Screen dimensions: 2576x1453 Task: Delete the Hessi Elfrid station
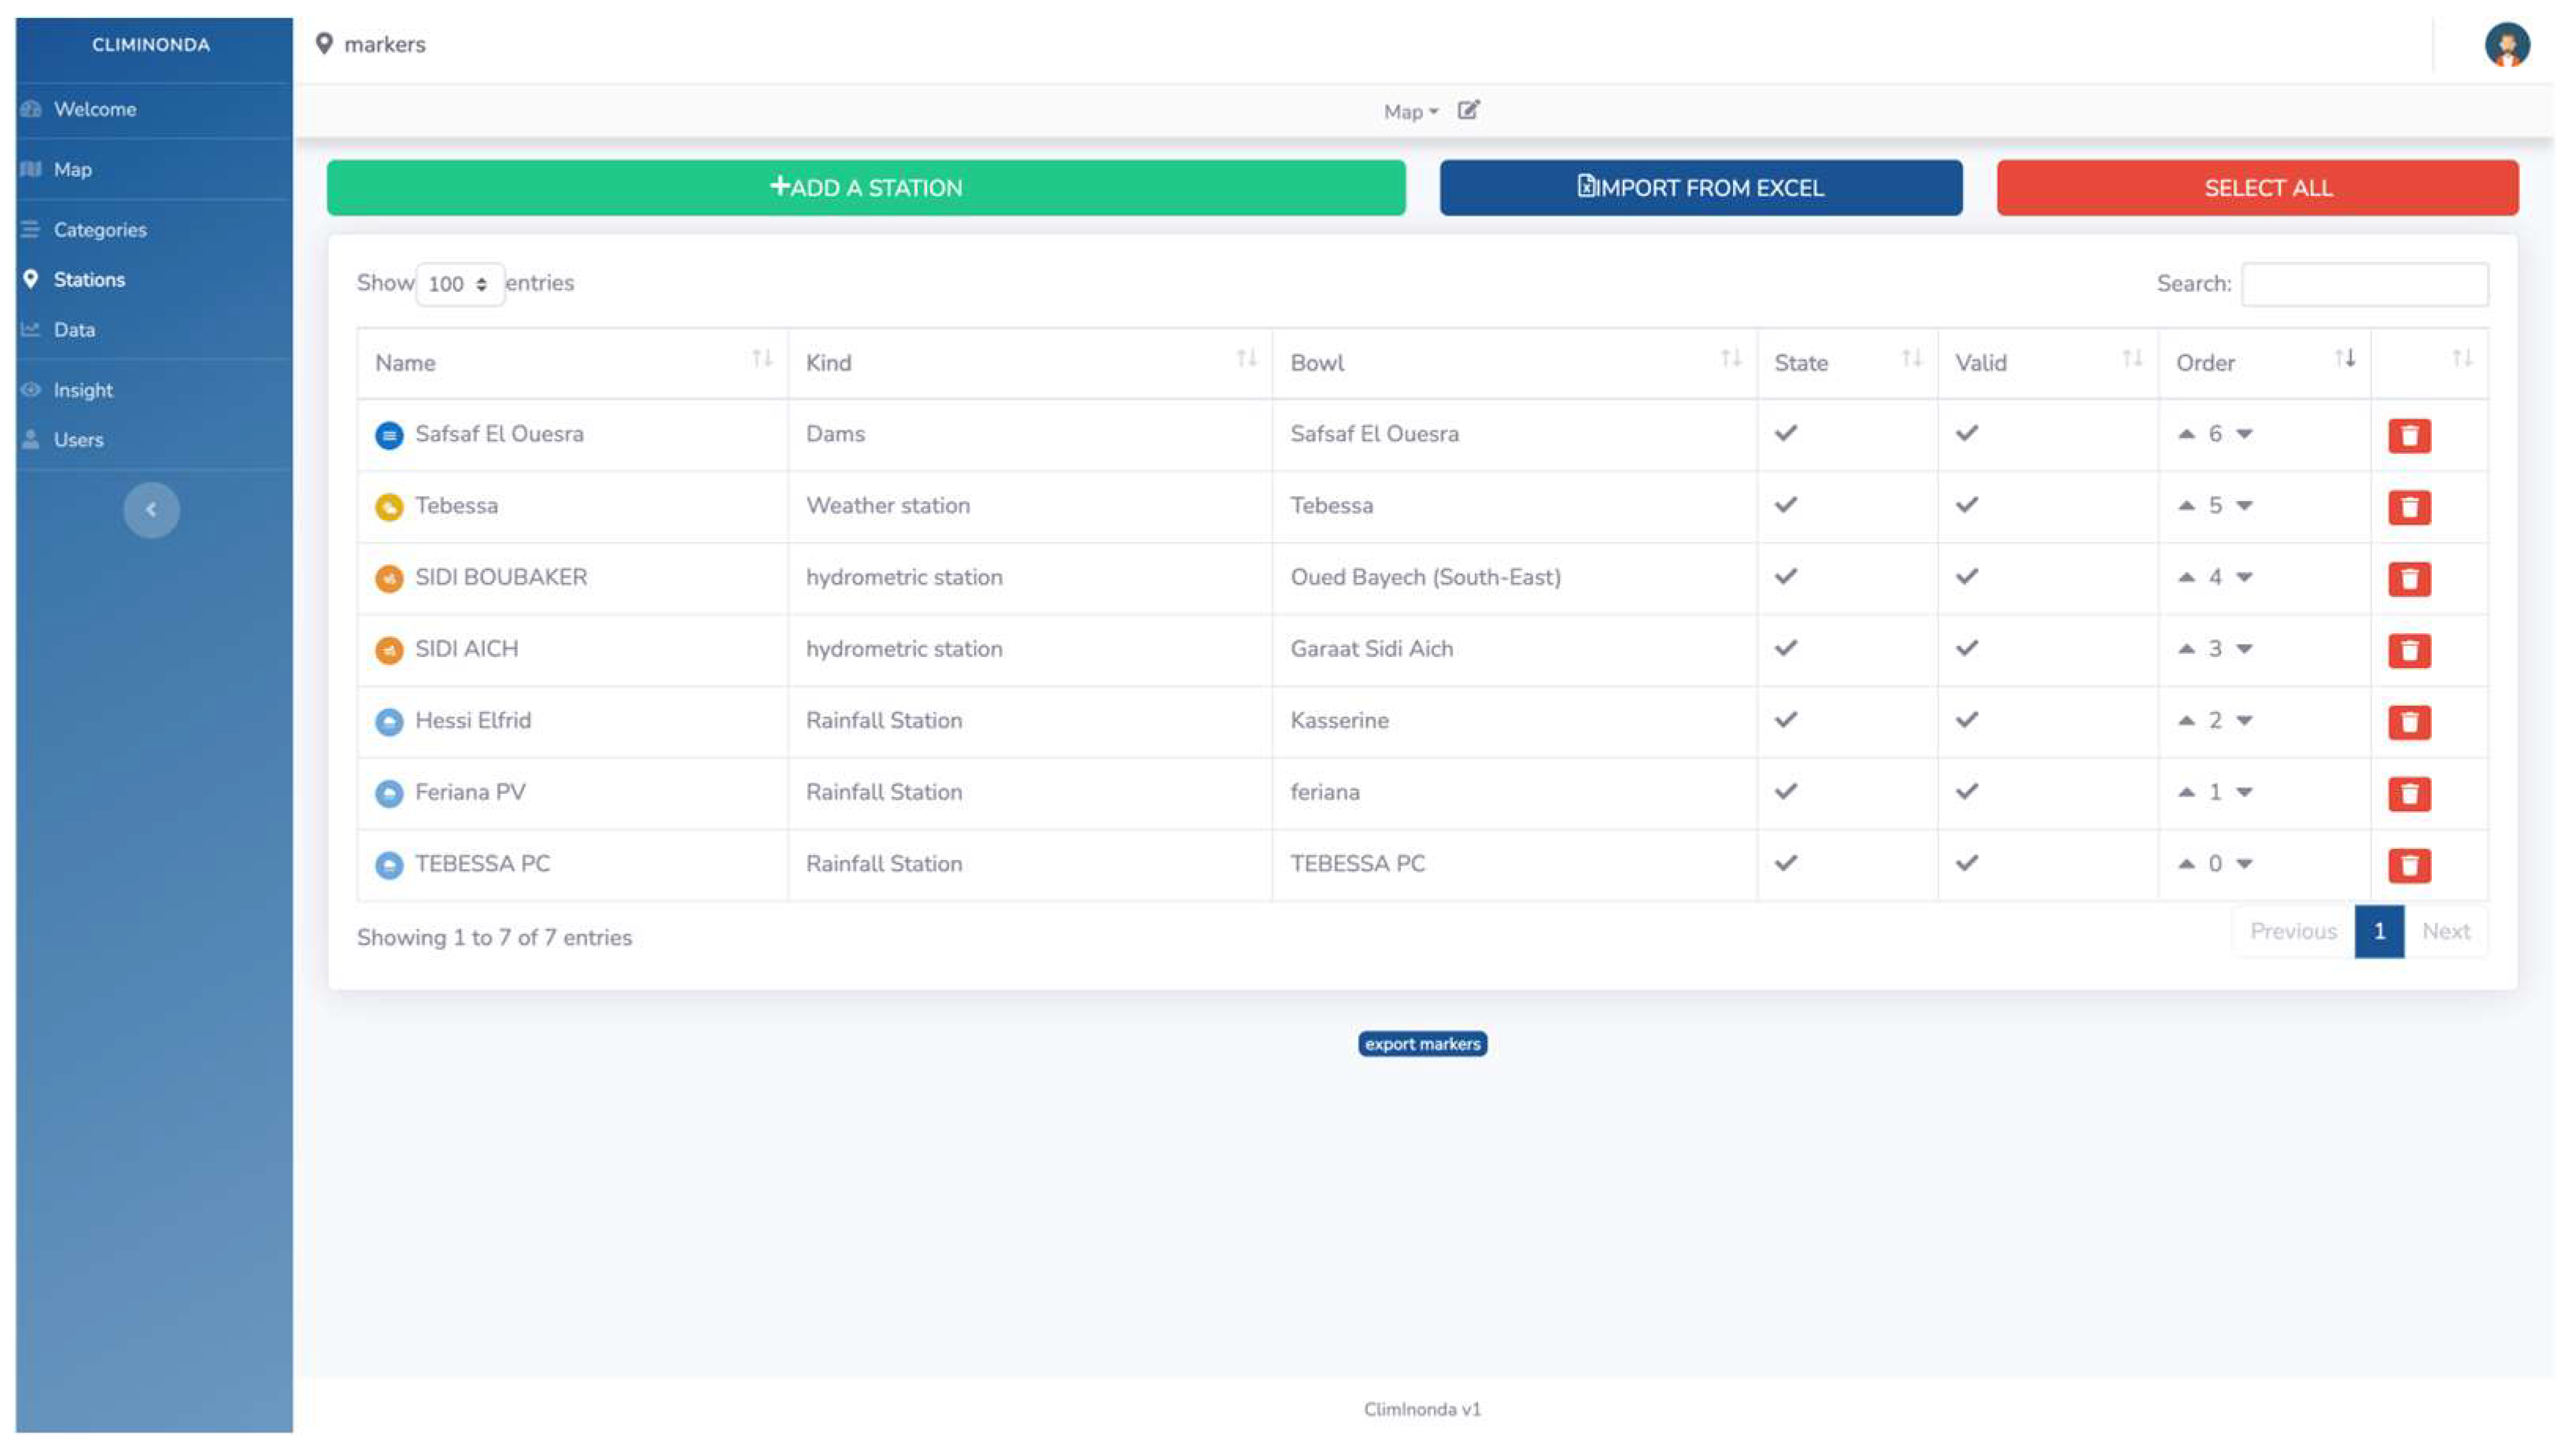tap(2409, 721)
